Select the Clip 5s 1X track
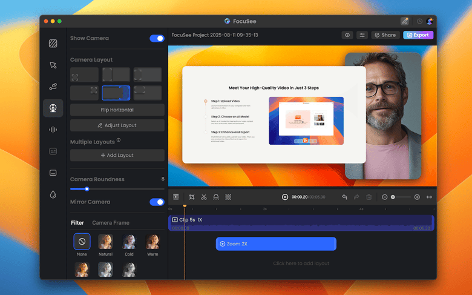This screenshot has height=295, width=472. coord(301,223)
